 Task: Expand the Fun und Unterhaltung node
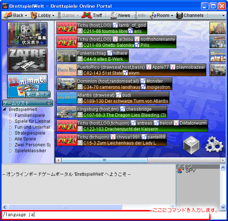click(x=10, y=127)
